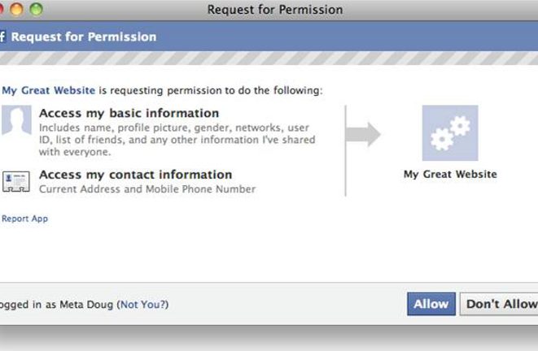
Task: Grant permission with the Allow button
Action: 431,304
